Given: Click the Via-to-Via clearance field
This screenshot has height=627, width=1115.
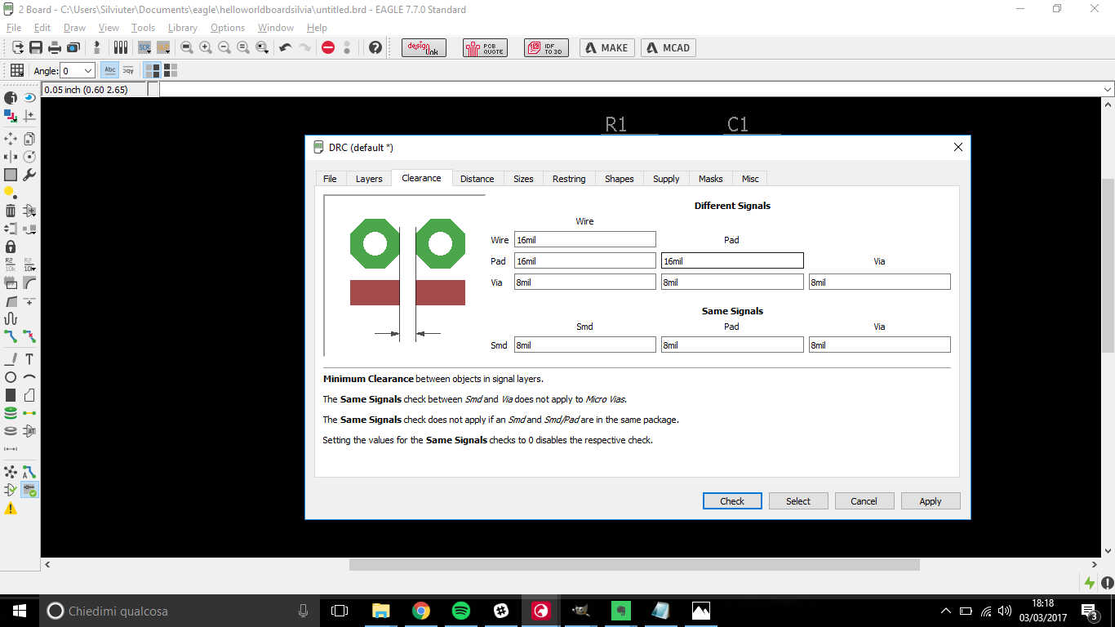Looking at the screenshot, I should point(880,282).
